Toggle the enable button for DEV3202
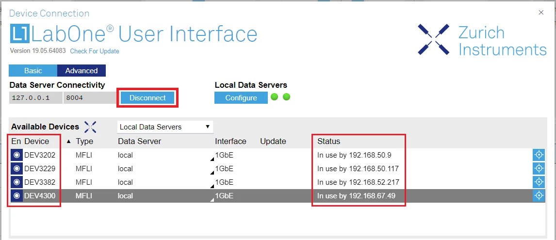The width and height of the screenshot is (556, 240). (16, 155)
